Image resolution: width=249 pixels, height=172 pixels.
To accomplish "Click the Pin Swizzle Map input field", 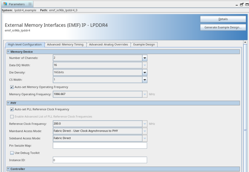I will point(100,145).
